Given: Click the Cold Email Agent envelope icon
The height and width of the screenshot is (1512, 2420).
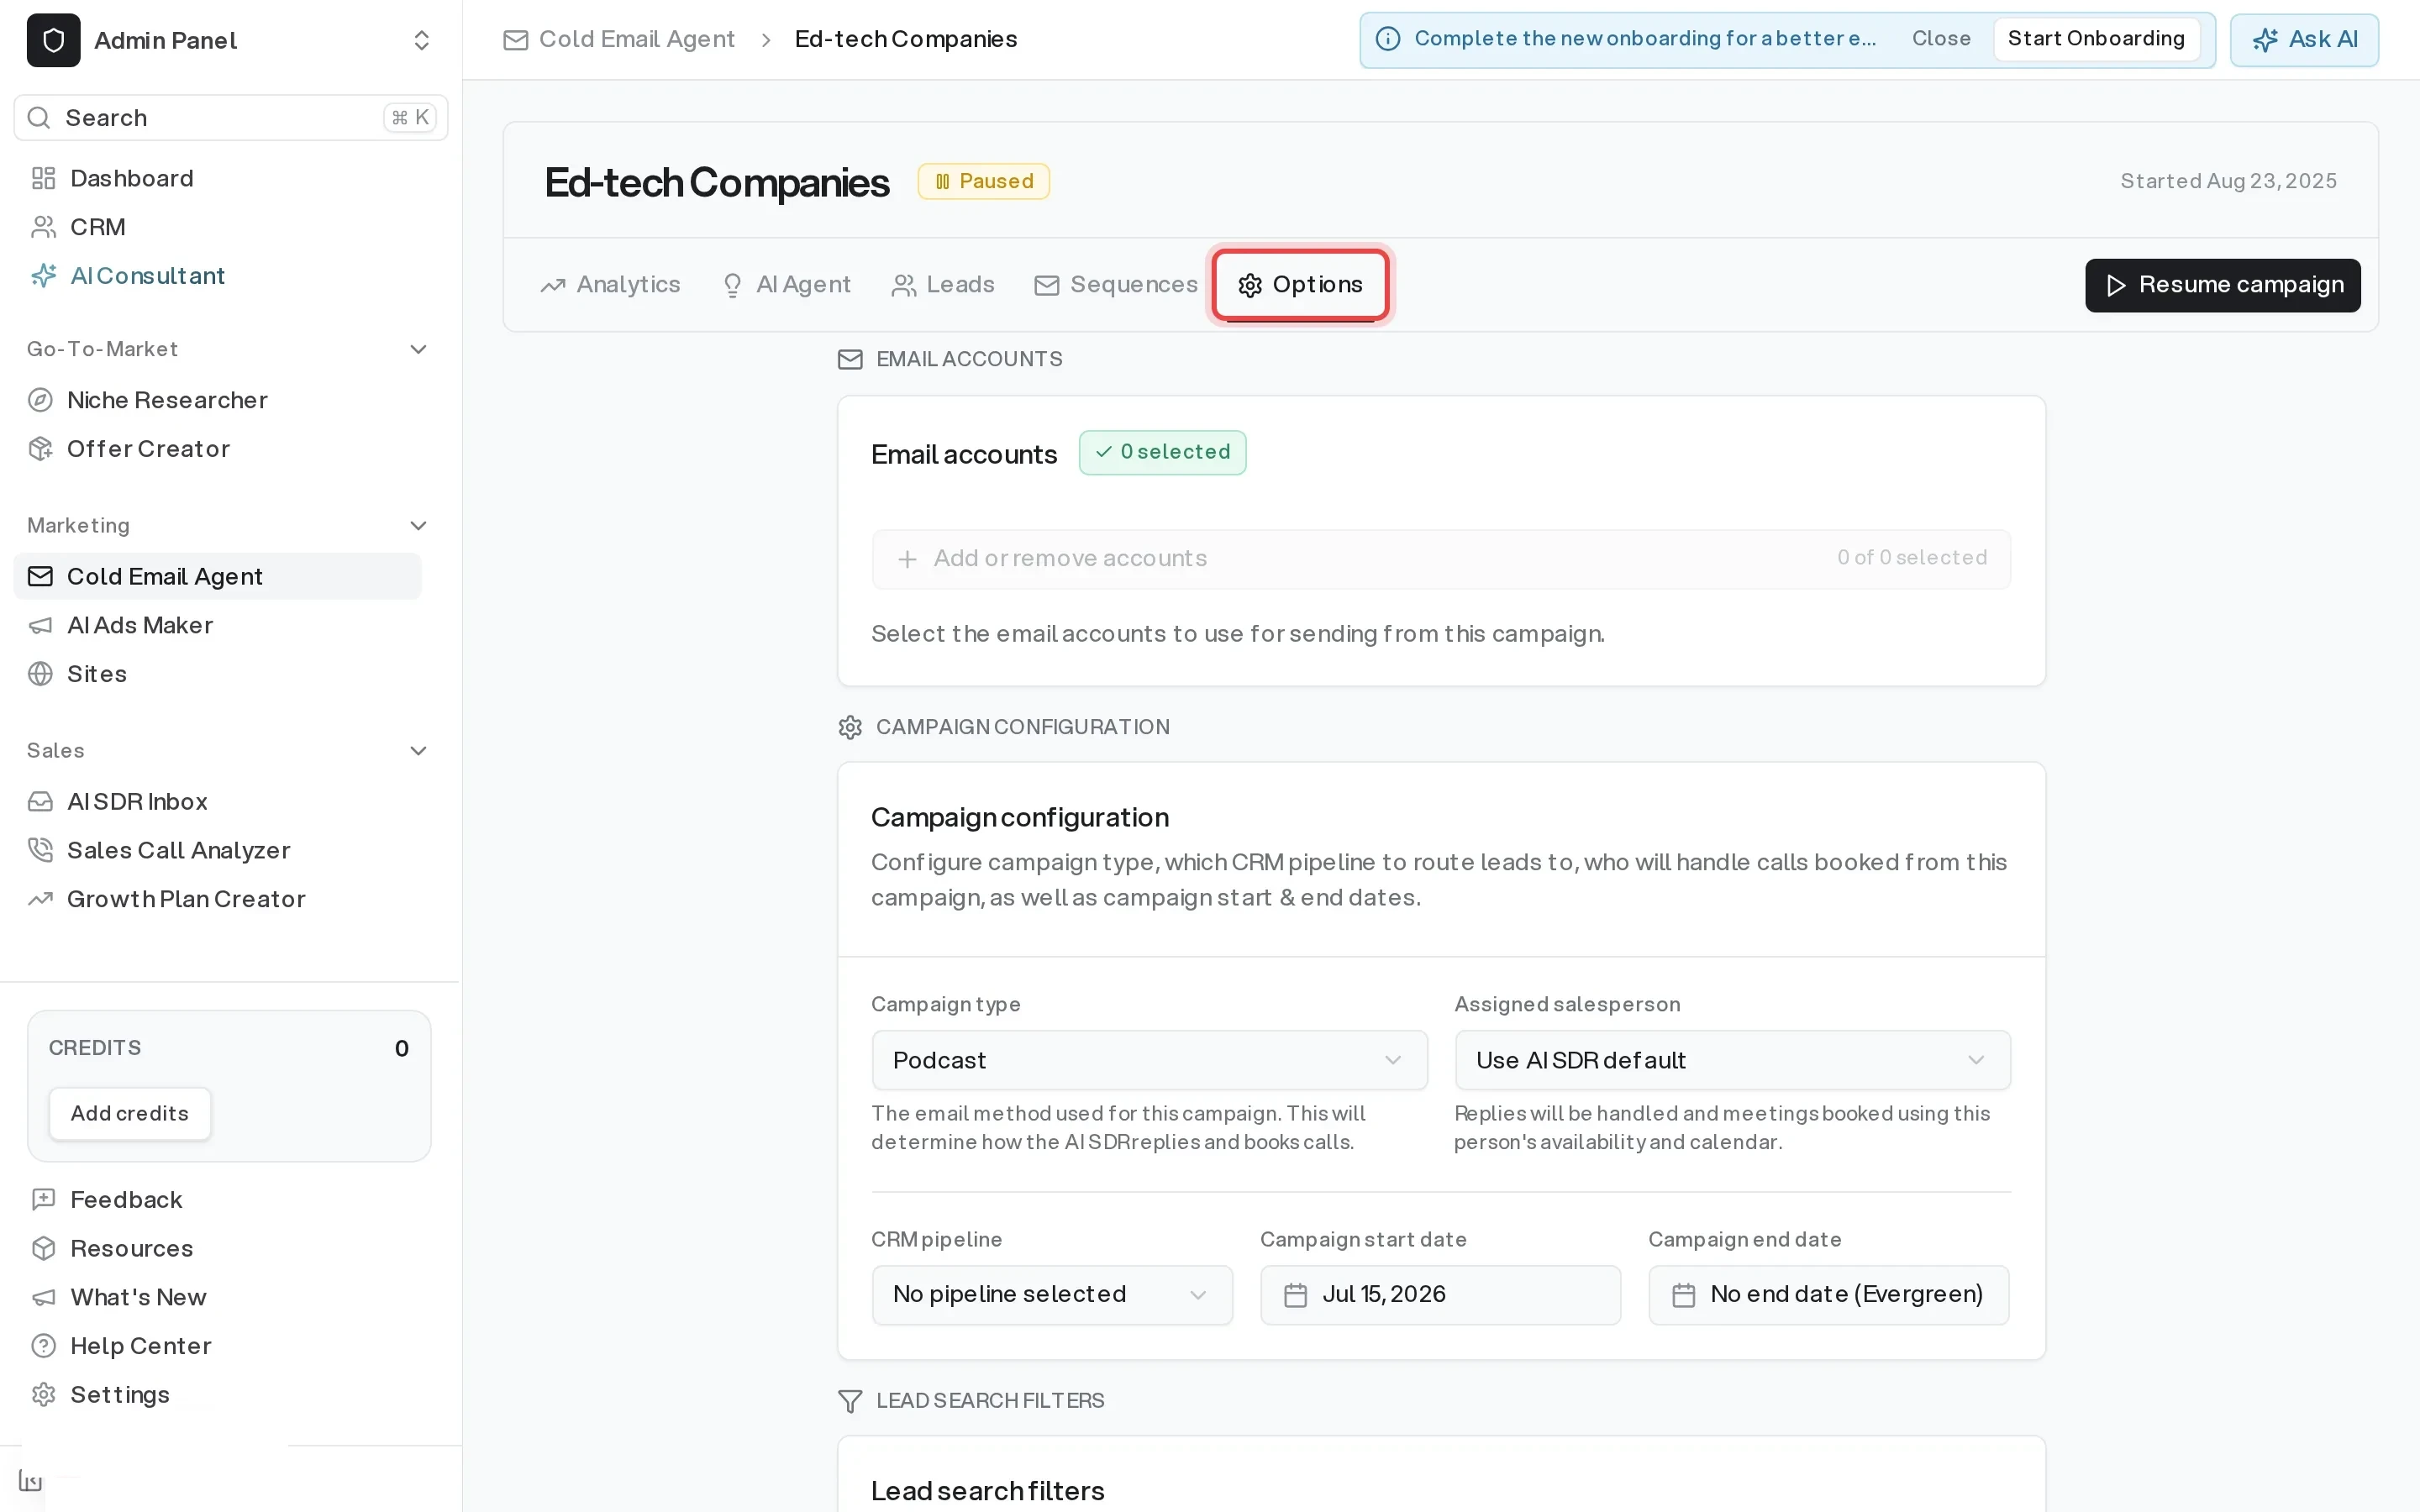Looking at the screenshot, I should click(40, 577).
